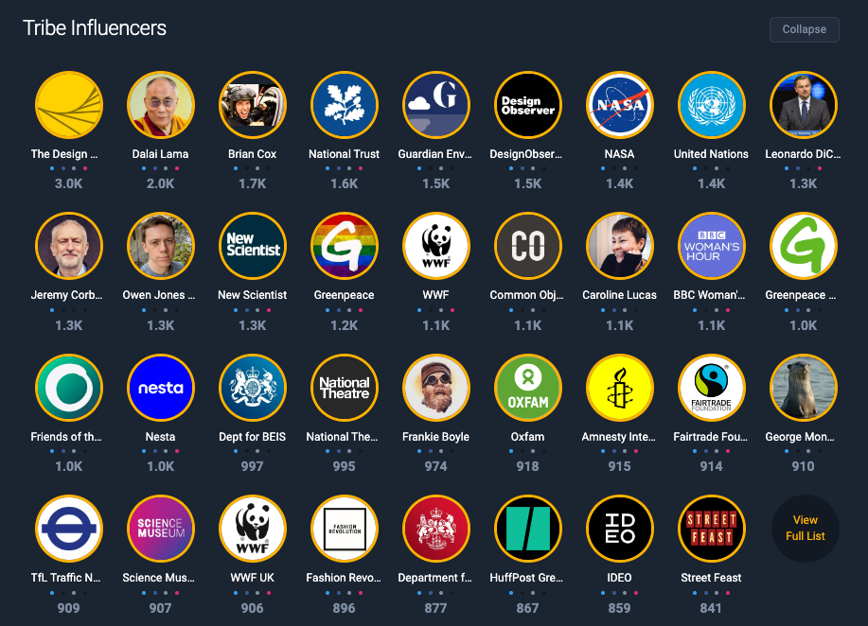The height and width of the screenshot is (626, 868).
Task: Select the Nesta blue logo
Action: (x=161, y=388)
